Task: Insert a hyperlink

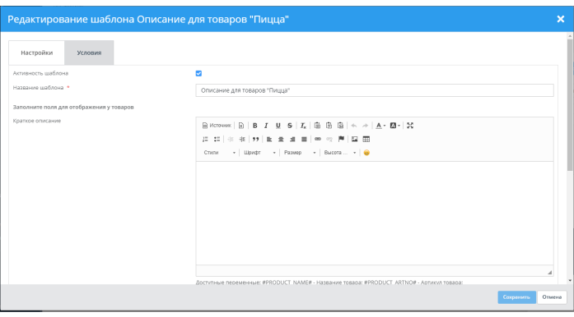Action: point(317,139)
